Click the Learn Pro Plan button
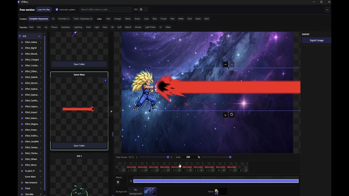 pyautogui.click(x=44, y=10)
